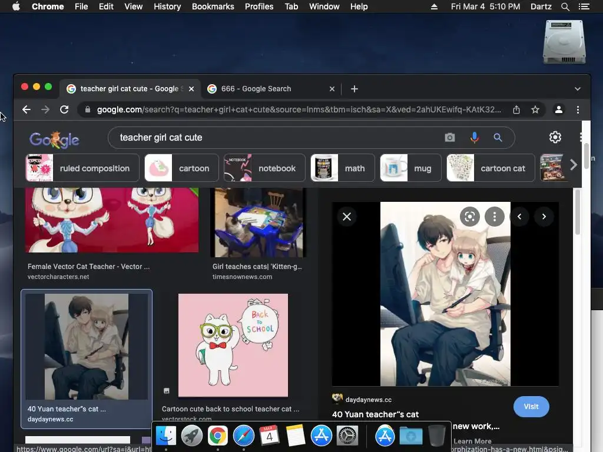Screen dimensions: 603x452
Task: Open the desktop hard drive icon
Action: pos(564,42)
